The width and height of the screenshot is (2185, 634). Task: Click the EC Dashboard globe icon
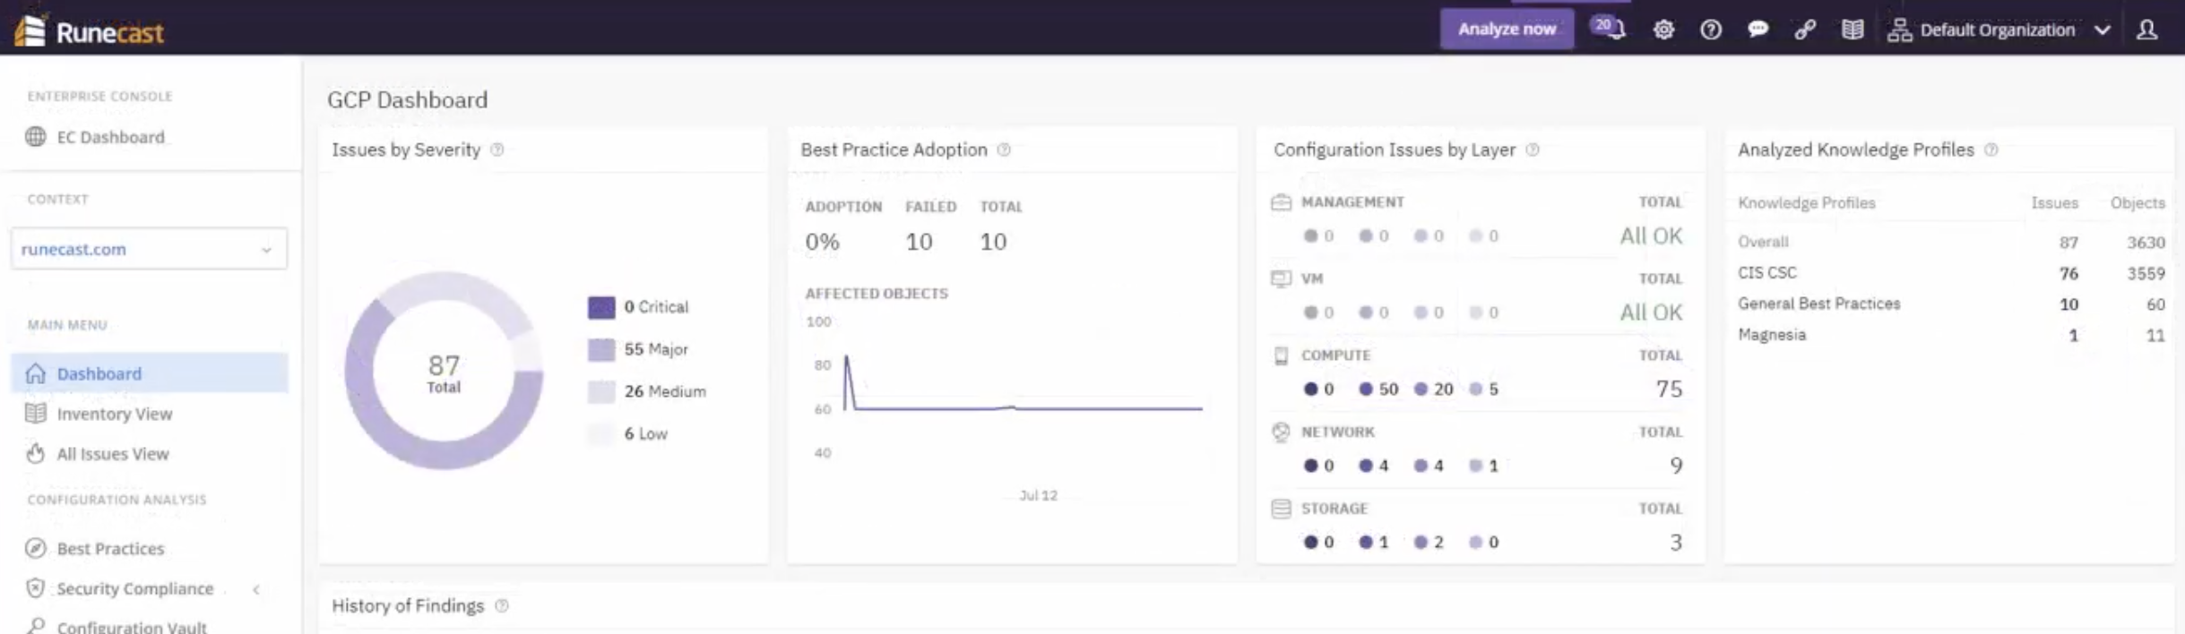coord(35,137)
